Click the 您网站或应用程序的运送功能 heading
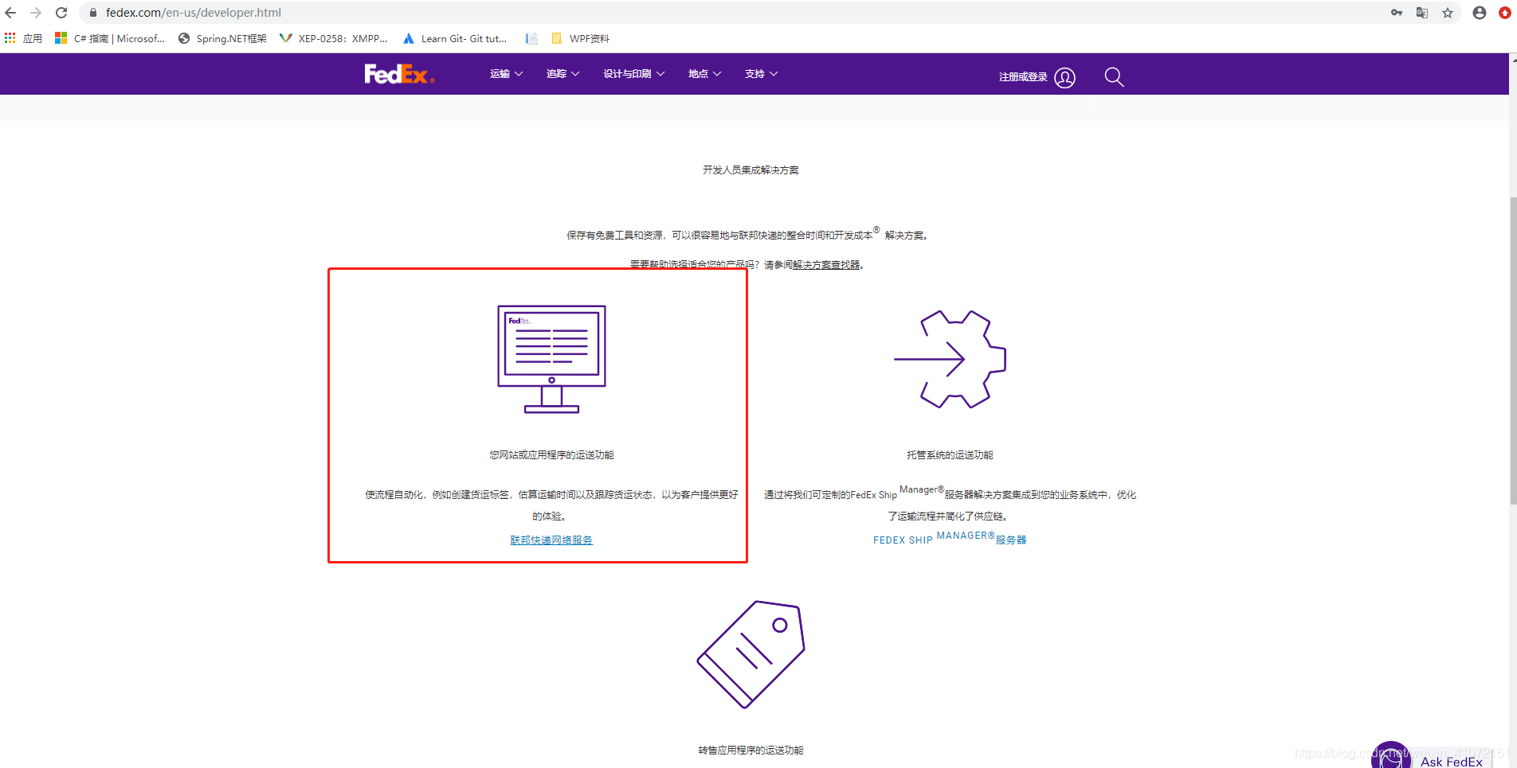 pyautogui.click(x=551, y=455)
